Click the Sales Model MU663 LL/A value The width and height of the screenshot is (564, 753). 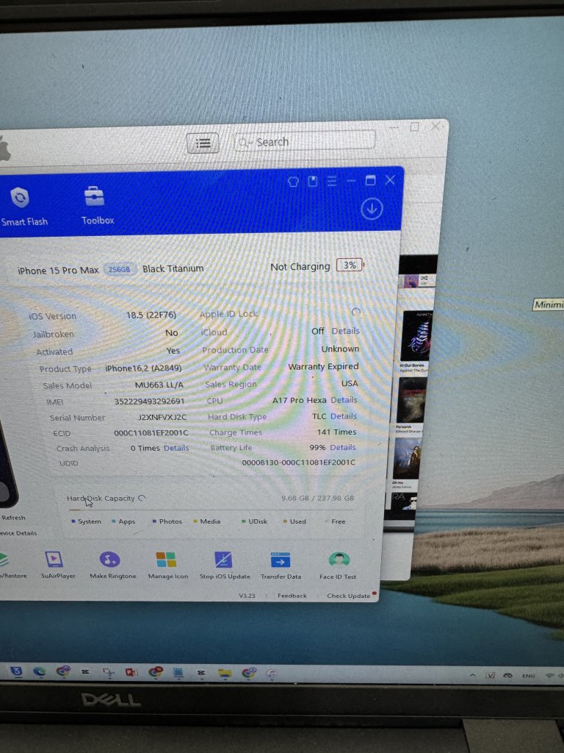pos(159,385)
